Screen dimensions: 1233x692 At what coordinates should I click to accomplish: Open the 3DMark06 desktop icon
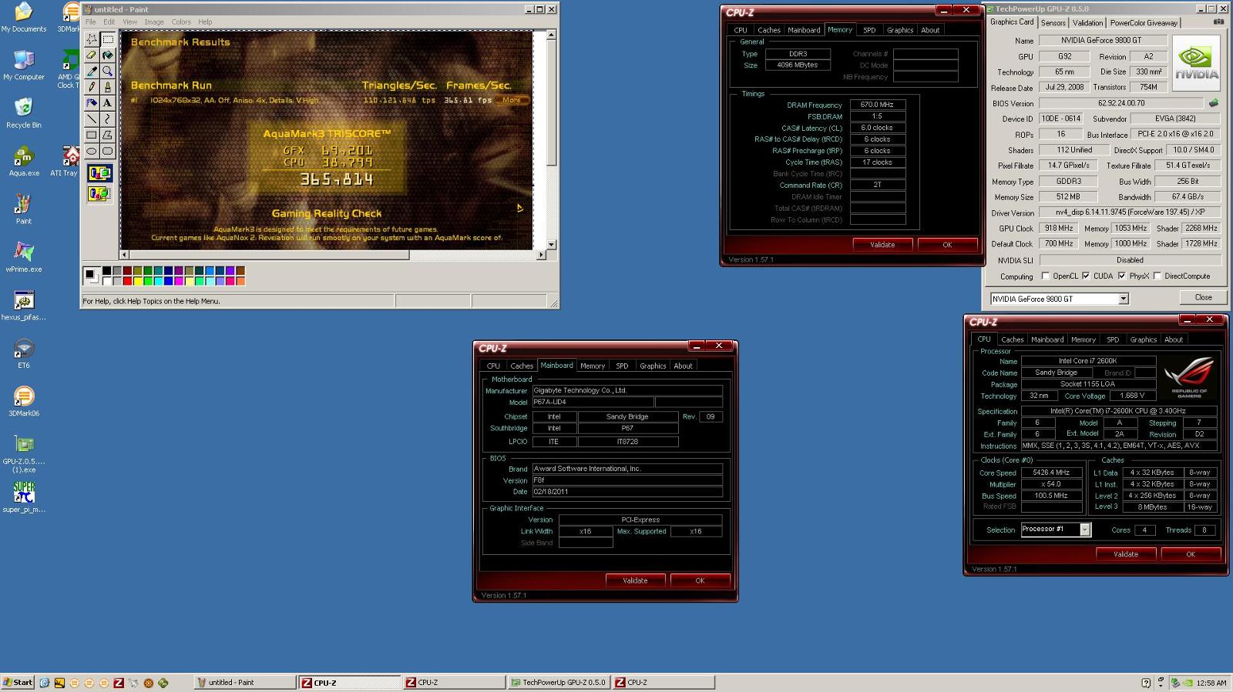coord(24,401)
